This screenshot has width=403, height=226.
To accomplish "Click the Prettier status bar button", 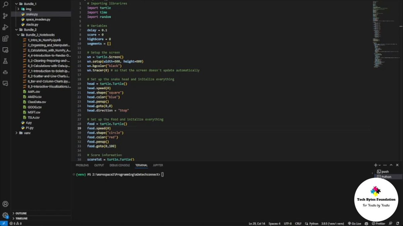I will (378, 223).
